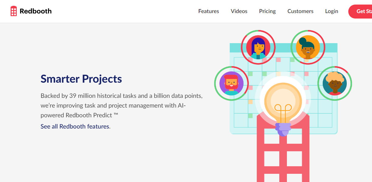The height and width of the screenshot is (182, 372).
Task: Click the teal hair bun woman avatar
Action: point(308,47)
